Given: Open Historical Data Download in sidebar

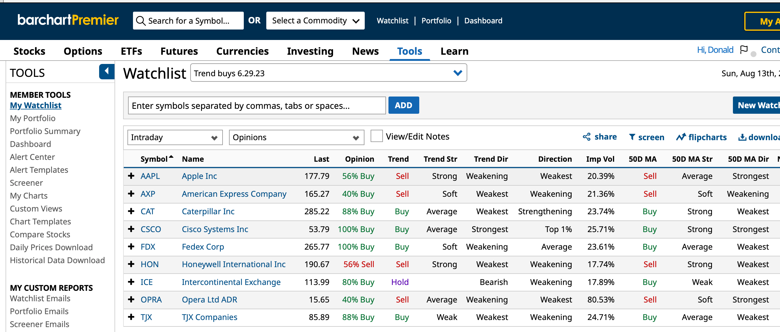Looking at the screenshot, I should coord(57,260).
